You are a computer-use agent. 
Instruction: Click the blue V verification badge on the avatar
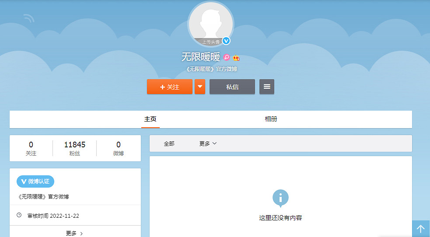tap(226, 41)
